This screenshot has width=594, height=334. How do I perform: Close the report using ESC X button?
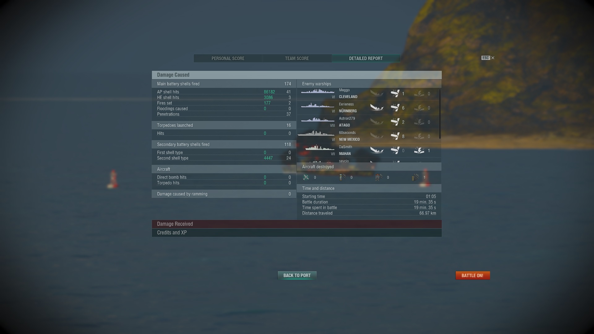click(x=488, y=58)
